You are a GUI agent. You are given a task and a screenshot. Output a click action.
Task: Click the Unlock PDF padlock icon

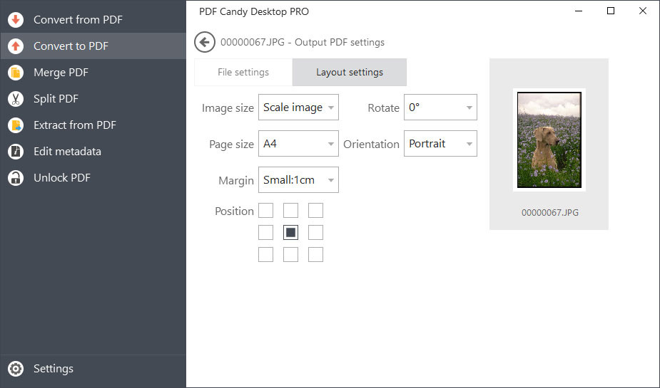coord(16,178)
